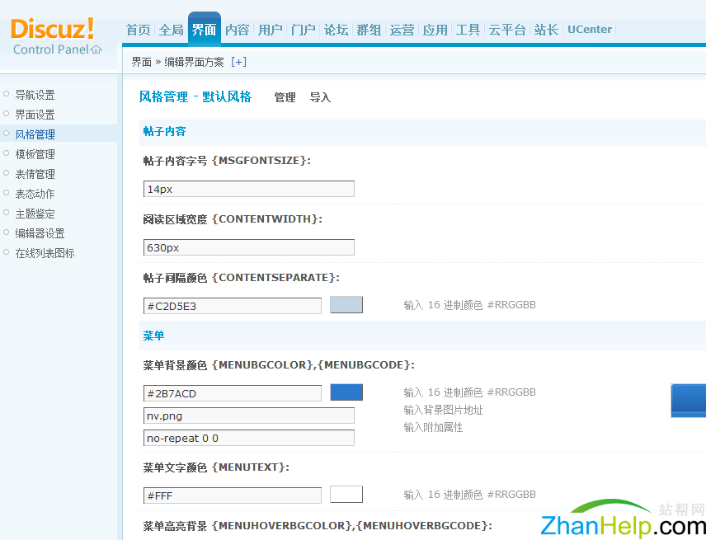Screen dimensions: 706x540
Task: Click the 管理 link beside style title
Action: pyautogui.click(x=285, y=97)
